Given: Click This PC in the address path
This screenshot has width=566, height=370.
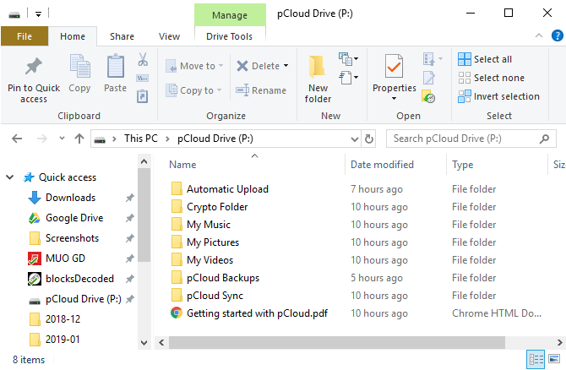Looking at the screenshot, I should click(141, 139).
